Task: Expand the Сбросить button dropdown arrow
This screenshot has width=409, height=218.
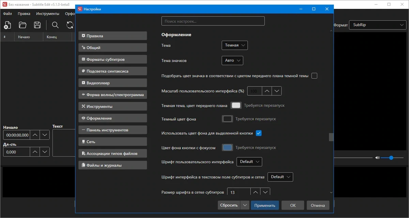Action: 245,205
